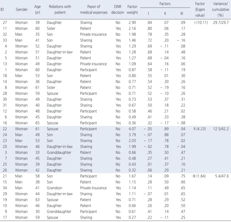
Task: Click 'Grandson' in ID 34 row
Action: click(54, 188)
